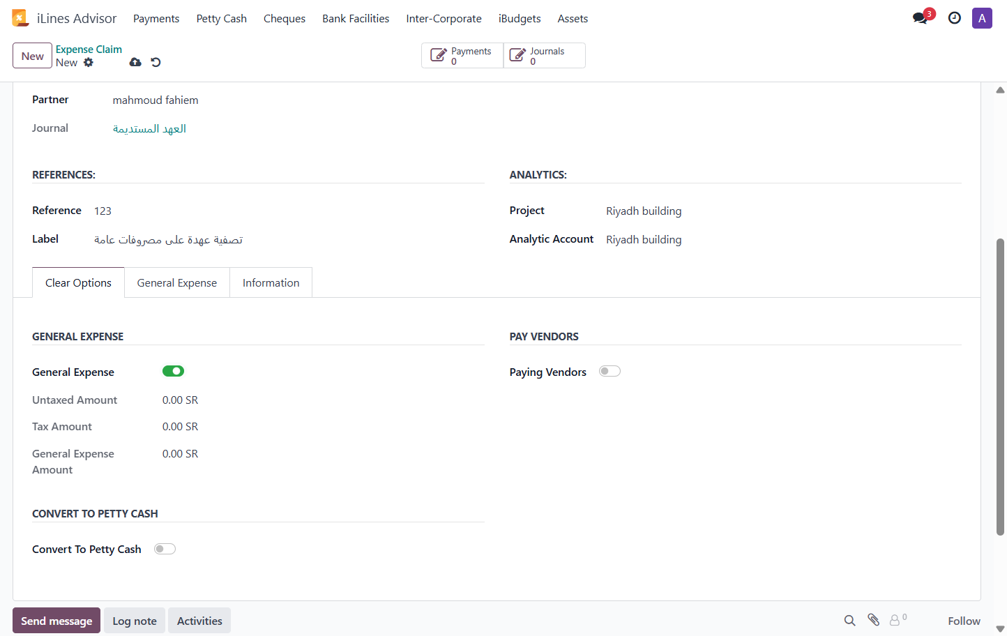Open the Arabic-named Journal link
Image resolution: width=1007 pixels, height=636 pixels.
[149, 128]
